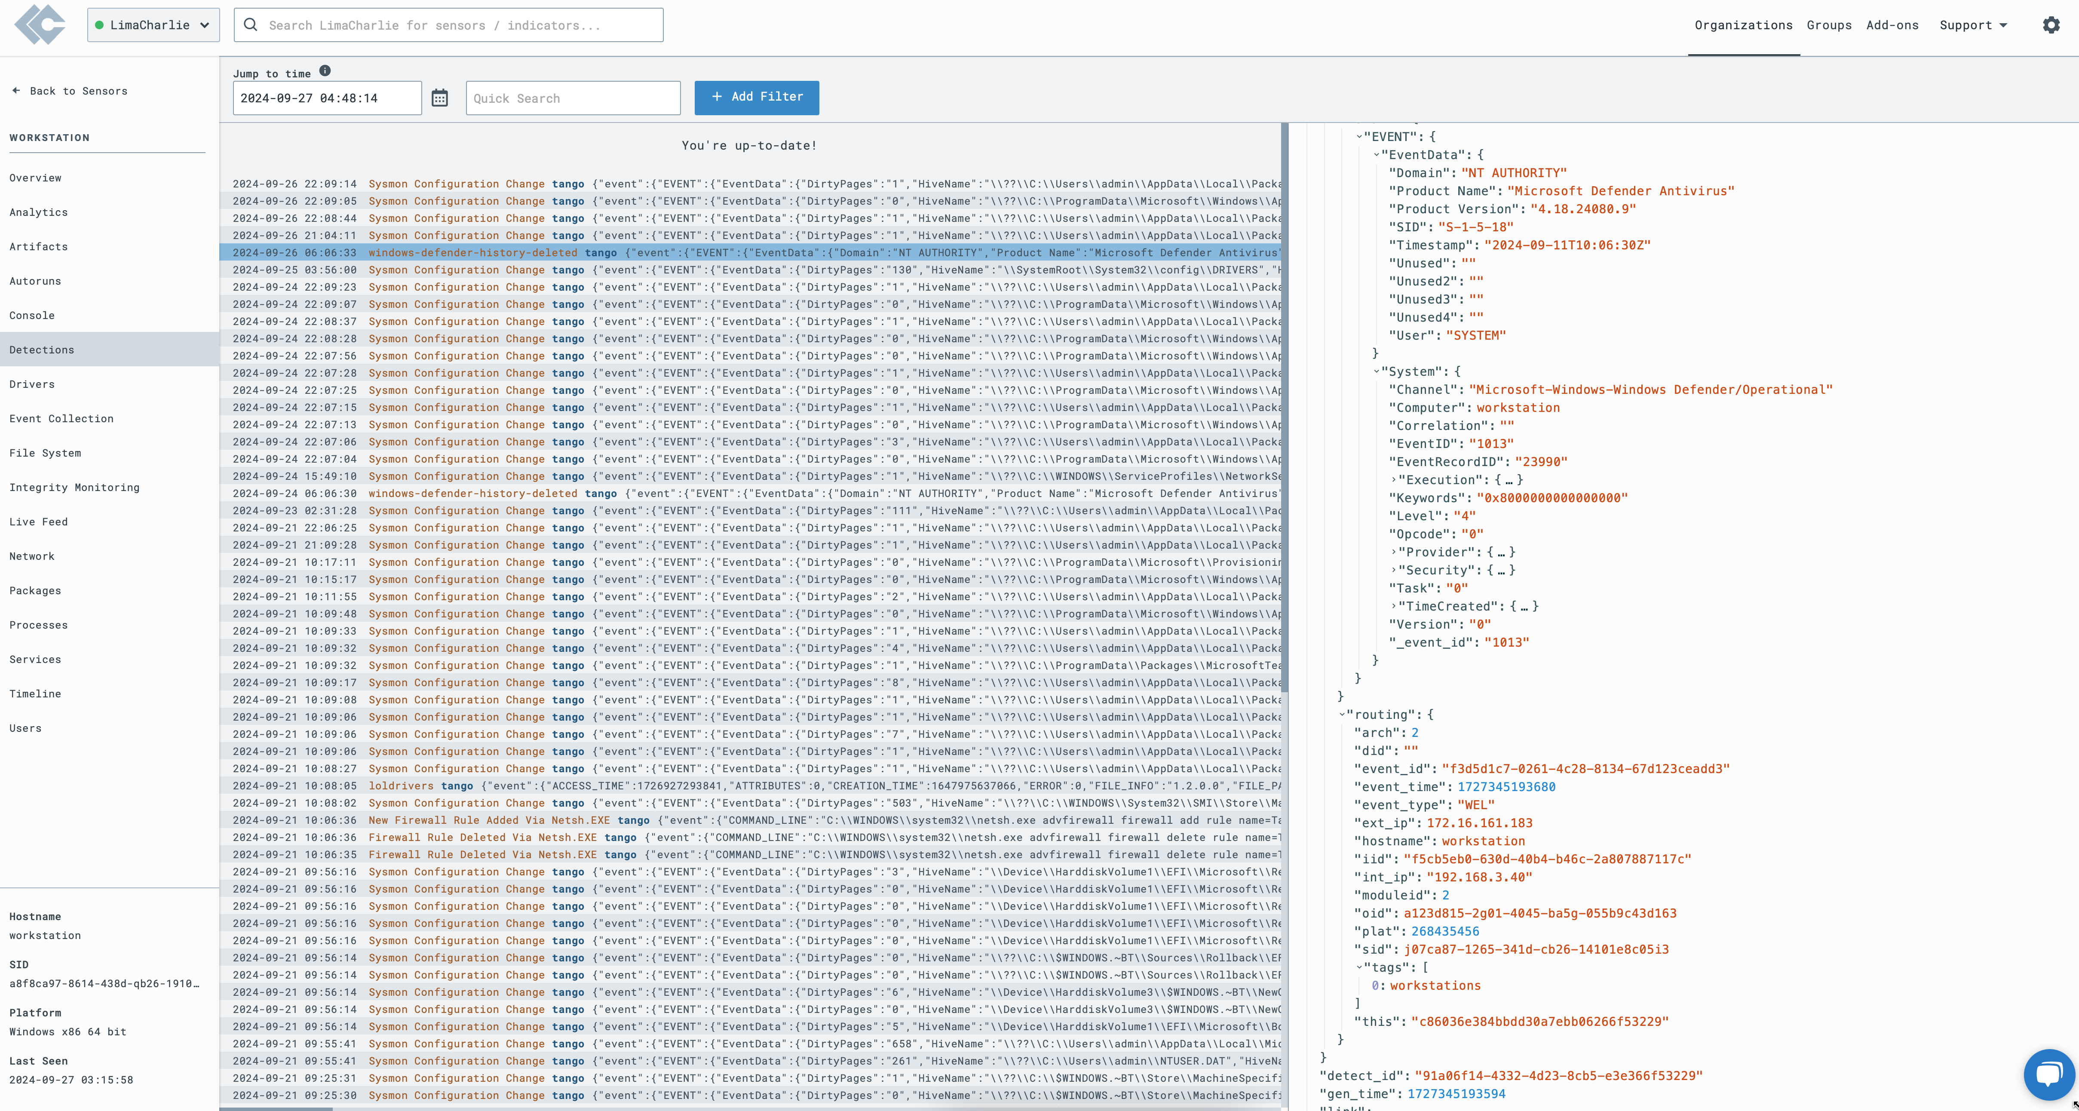Focus the Quick Search field
The width and height of the screenshot is (2079, 1111).
pyautogui.click(x=573, y=98)
